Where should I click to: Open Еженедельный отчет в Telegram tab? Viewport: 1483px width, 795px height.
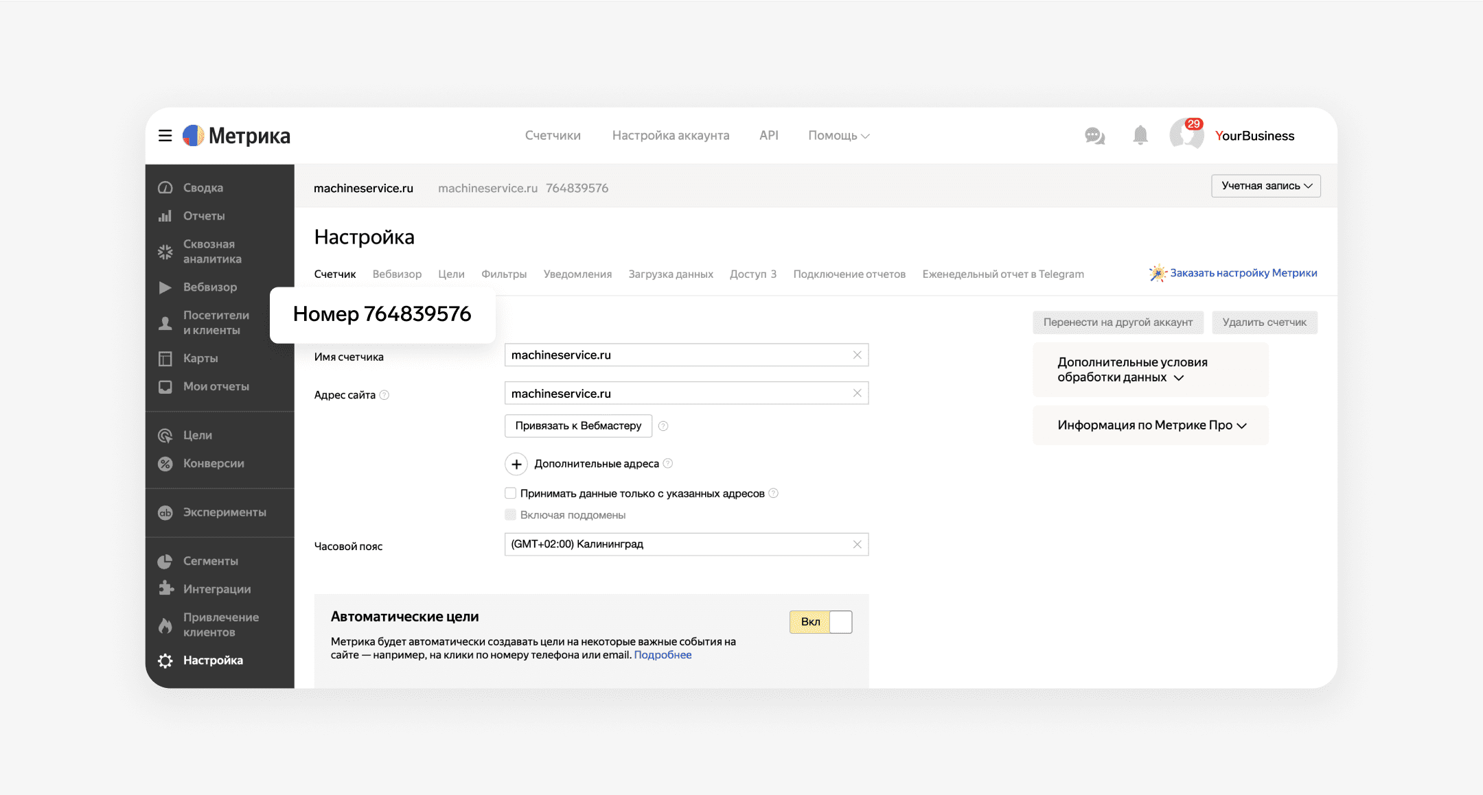1003,274
